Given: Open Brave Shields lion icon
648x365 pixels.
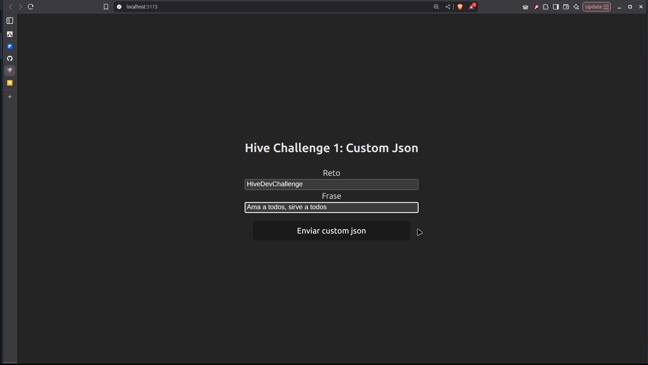Looking at the screenshot, I should pyautogui.click(x=460, y=7).
